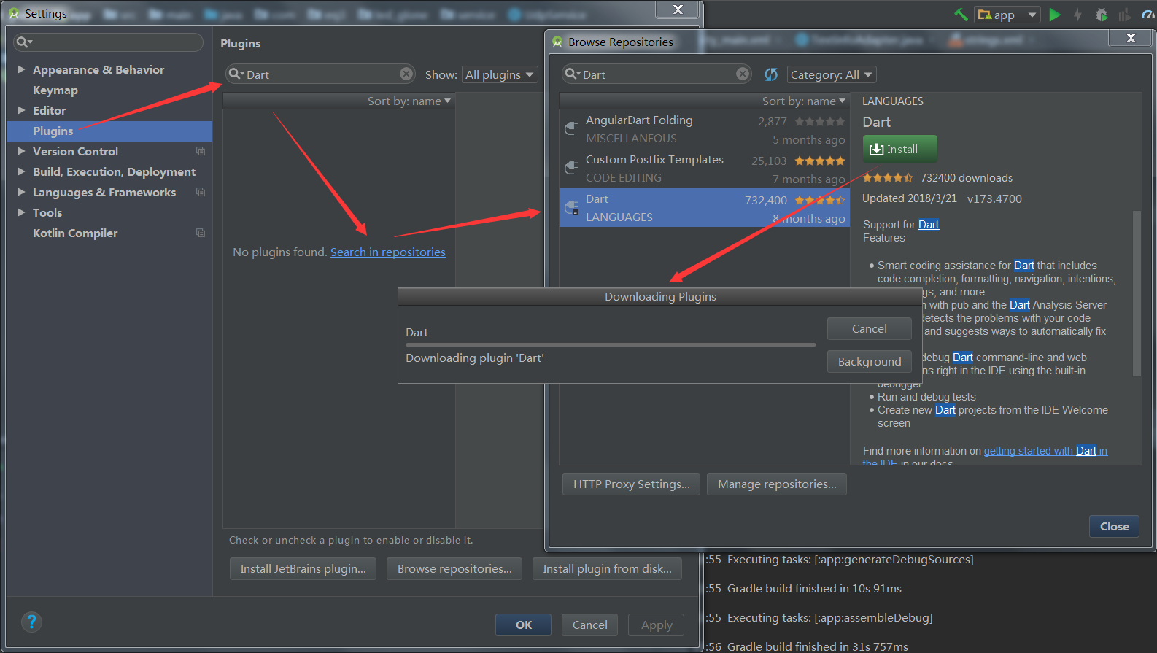Click the project-level icon beside Version Control
This screenshot has height=653, width=1157.
point(201,151)
